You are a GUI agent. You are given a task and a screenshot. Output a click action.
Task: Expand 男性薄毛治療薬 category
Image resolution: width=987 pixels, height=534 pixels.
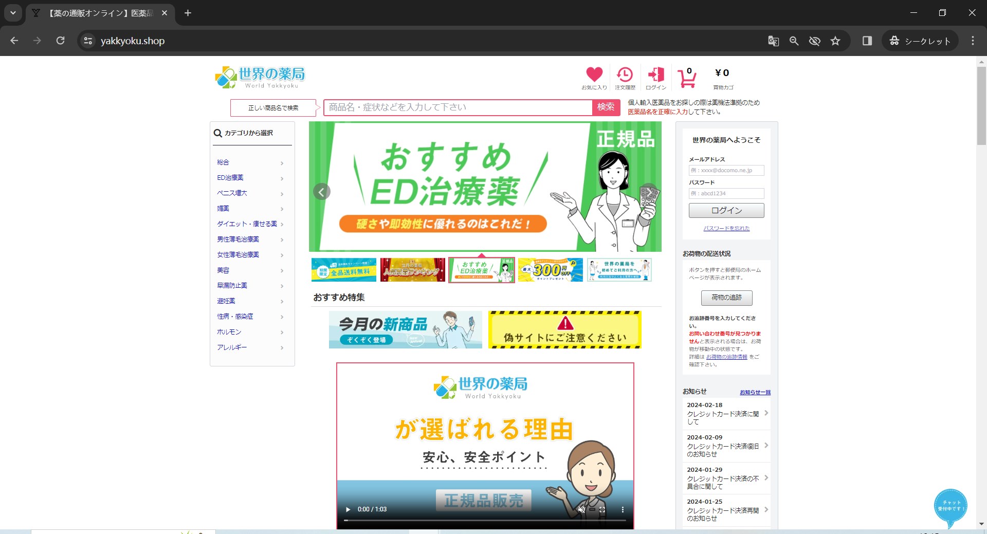(251, 240)
